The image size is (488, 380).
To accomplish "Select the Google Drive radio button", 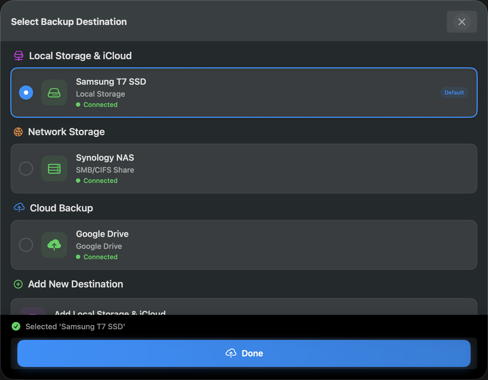I will [26, 245].
